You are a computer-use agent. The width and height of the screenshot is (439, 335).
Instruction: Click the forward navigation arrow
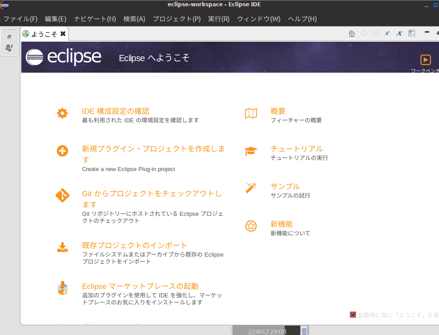[376, 34]
